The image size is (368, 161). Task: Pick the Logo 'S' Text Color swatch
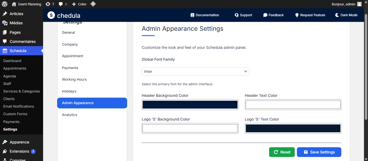(293, 128)
